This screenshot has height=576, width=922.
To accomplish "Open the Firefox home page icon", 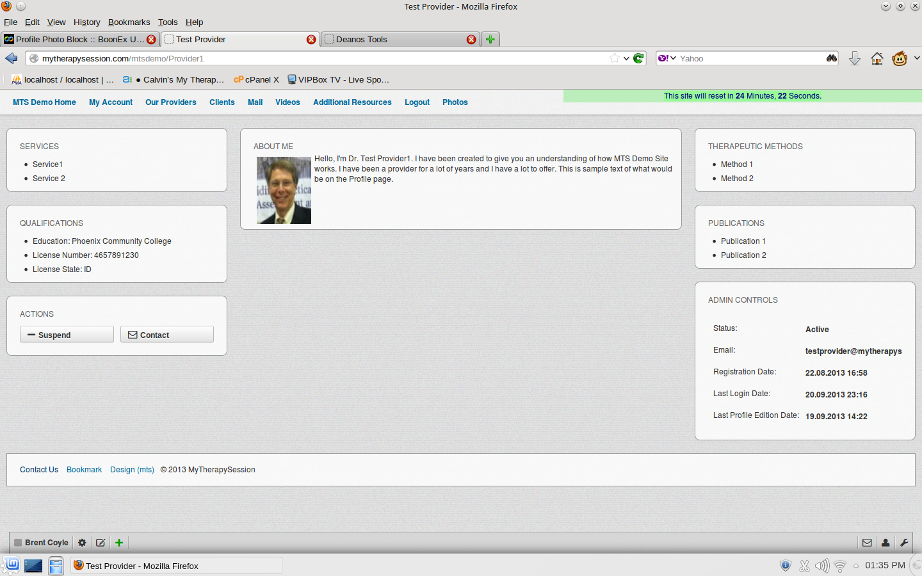I will tap(877, 59).
